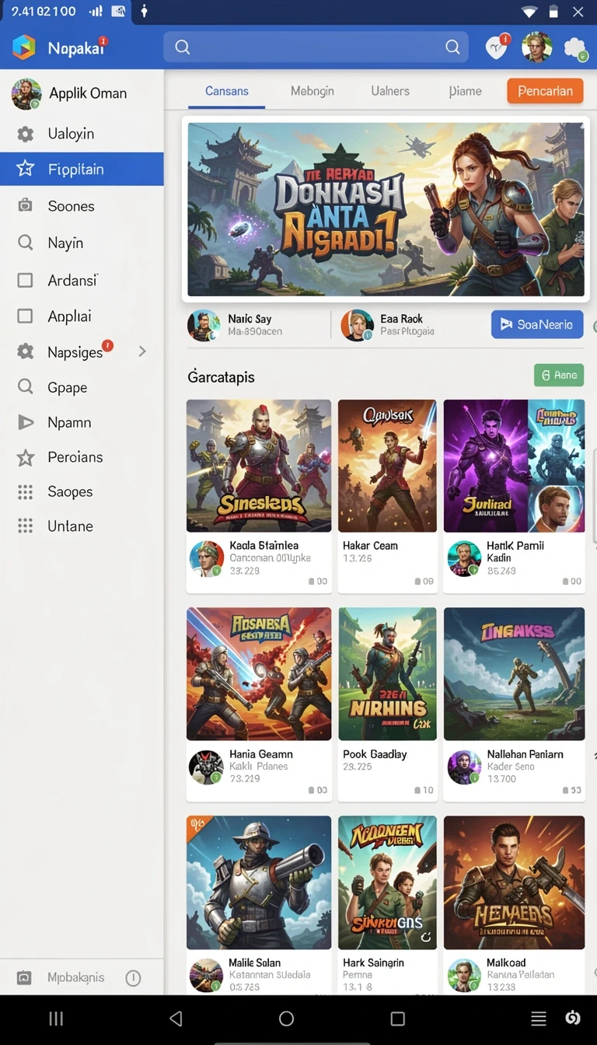The image size is (597, 1045).
Task: Open Peroians star item in sidebar
Action: coord(82,457)
